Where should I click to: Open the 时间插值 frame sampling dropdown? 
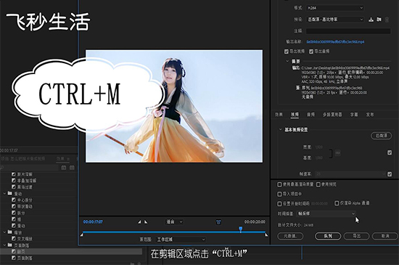(326, 213)
